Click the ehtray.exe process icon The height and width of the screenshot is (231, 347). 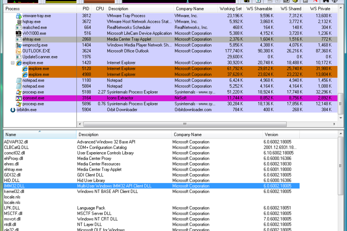point(19,39)
